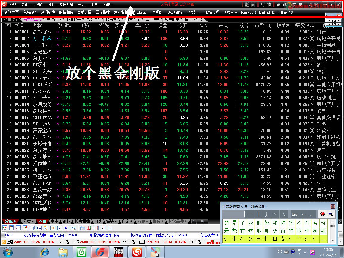
Task: Open the intraday line chart icon
Action: tap(19, 228)
